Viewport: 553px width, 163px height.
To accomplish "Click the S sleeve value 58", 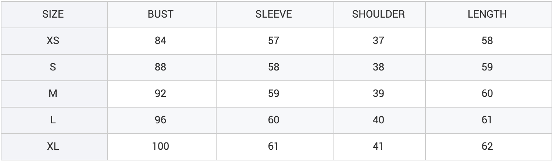I will pos(274,67).
